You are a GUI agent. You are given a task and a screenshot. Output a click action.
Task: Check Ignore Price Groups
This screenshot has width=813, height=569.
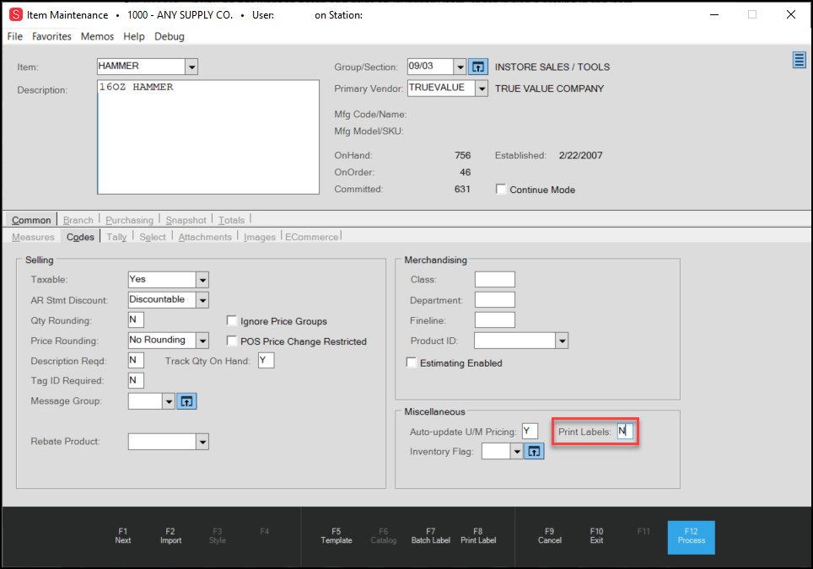(x=232, y=321)
